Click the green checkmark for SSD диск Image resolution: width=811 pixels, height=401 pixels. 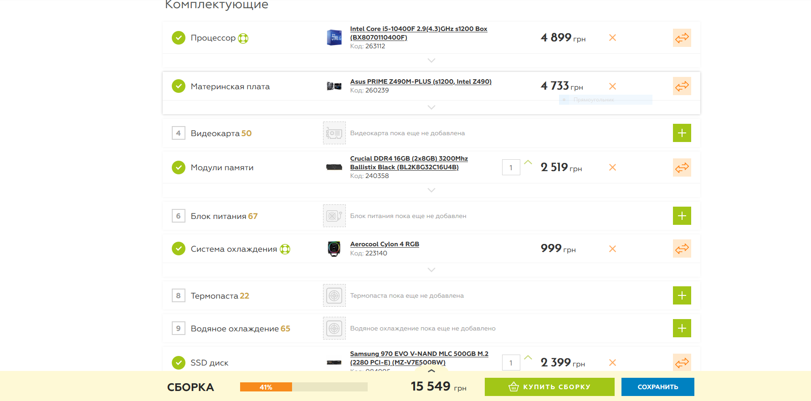coord(179,363)
